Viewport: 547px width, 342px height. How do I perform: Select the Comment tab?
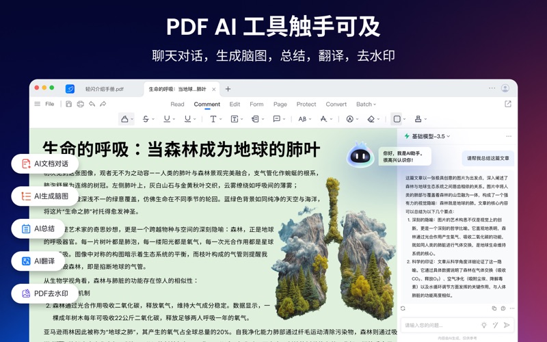[207, 104]
